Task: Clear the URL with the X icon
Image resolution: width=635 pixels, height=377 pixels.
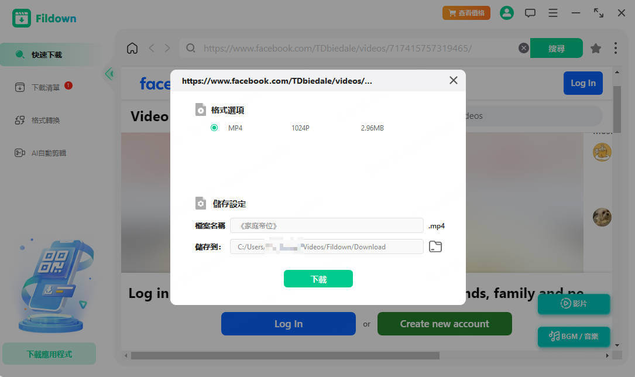Action: tap(524, 48)
